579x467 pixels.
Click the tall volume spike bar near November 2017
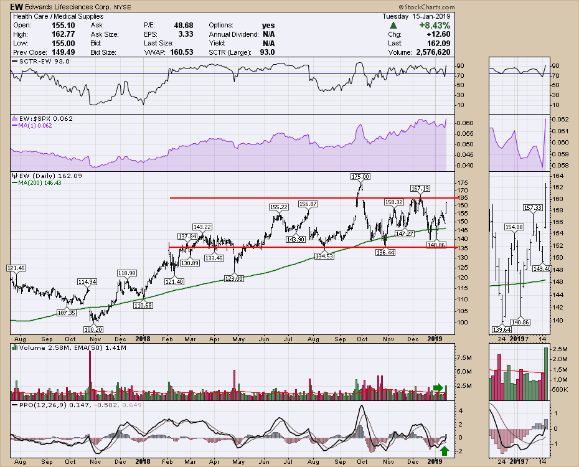point(91,374)
